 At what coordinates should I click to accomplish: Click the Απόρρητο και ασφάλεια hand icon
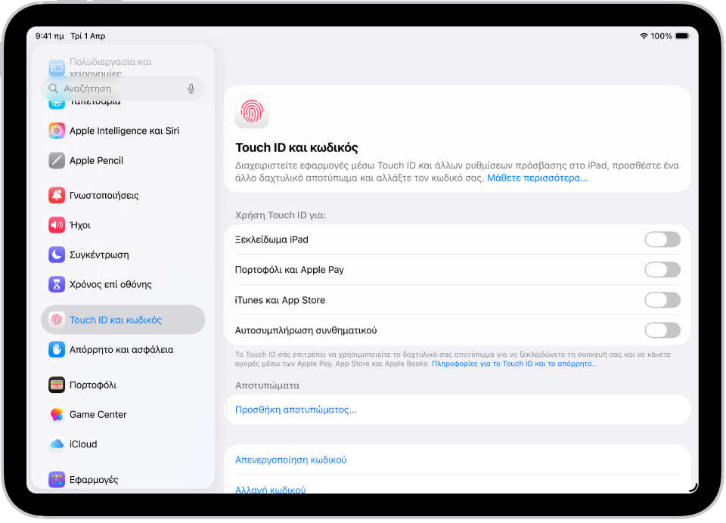[x=57, y=349]
